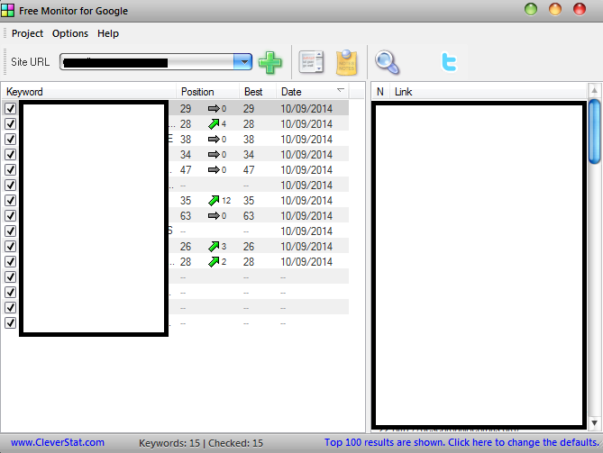This screenshot has height=453, width=603.
Task: Click best value 63
Action: pyautogui.click(x=249, y=215)
